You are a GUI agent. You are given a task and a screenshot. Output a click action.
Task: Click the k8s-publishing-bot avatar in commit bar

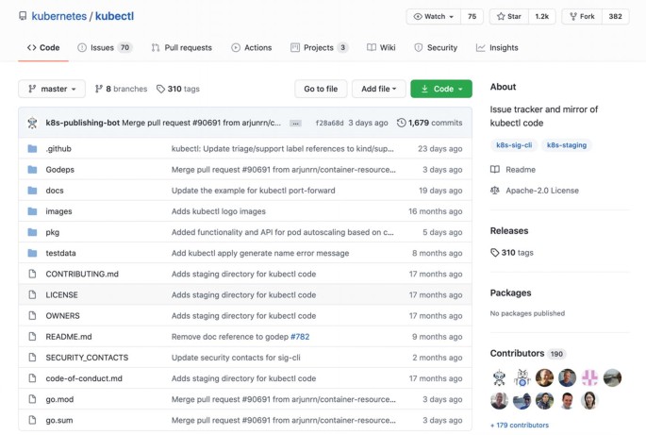[x=32, y=123]
